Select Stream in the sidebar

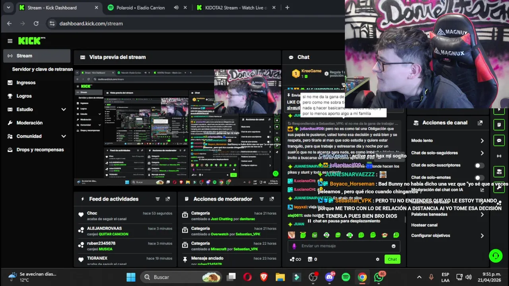click(37, 56)
